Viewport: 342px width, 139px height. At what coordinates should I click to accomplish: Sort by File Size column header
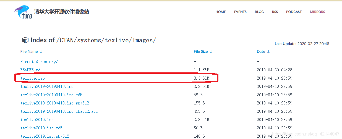click(x=203, y=52)
